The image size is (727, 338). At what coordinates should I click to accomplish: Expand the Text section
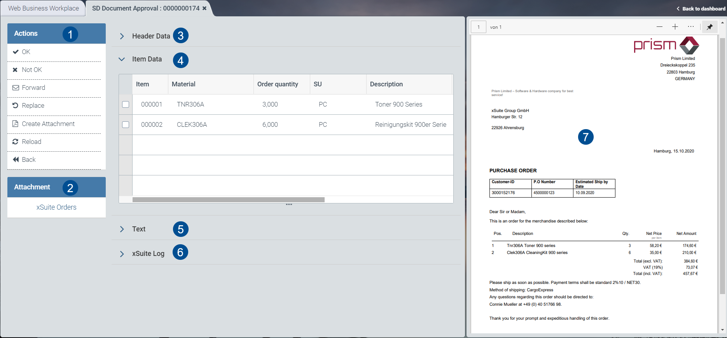[122, 229]
